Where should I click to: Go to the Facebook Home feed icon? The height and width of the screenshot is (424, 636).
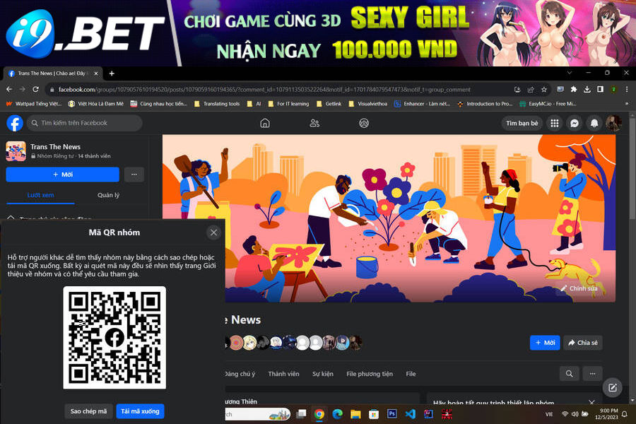[265, 123]
